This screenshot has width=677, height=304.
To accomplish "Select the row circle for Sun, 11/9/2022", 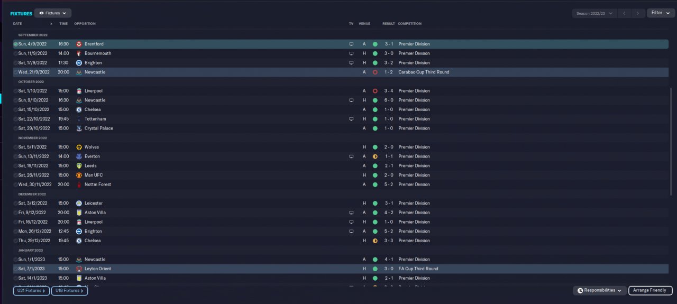I will tap(15, 53).
